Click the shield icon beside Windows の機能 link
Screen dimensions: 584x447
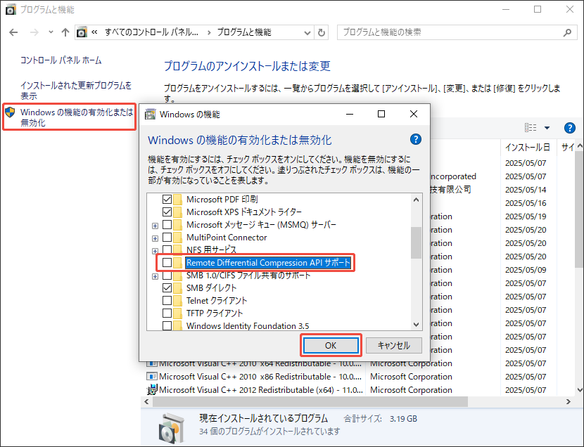click(10, 112)
